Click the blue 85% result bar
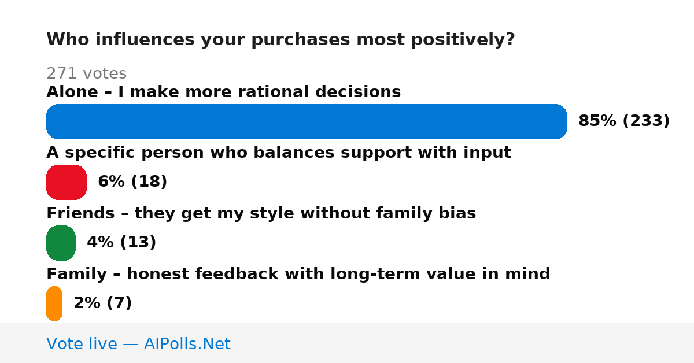The width and height of the screenshot is (694, 363). click(307, 121)
